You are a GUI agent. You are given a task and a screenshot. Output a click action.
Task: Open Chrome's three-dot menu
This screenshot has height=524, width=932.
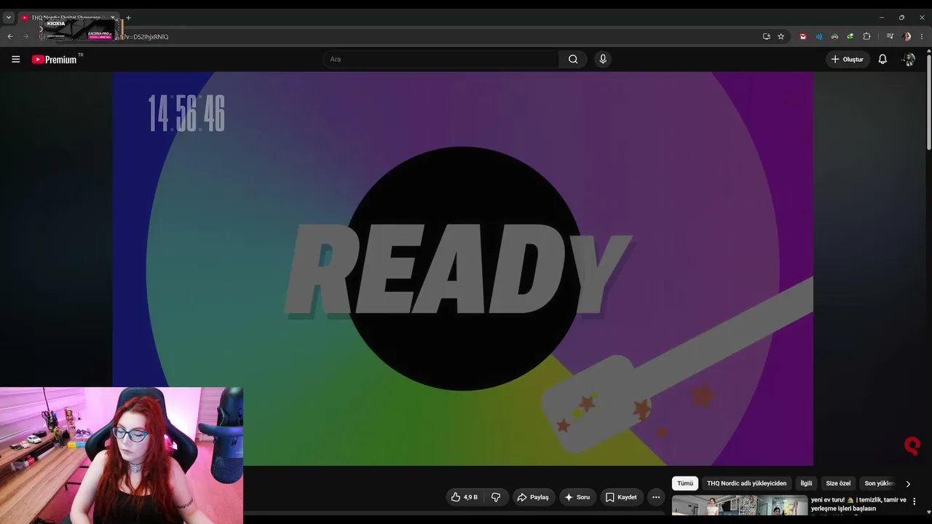pos(922,36)
